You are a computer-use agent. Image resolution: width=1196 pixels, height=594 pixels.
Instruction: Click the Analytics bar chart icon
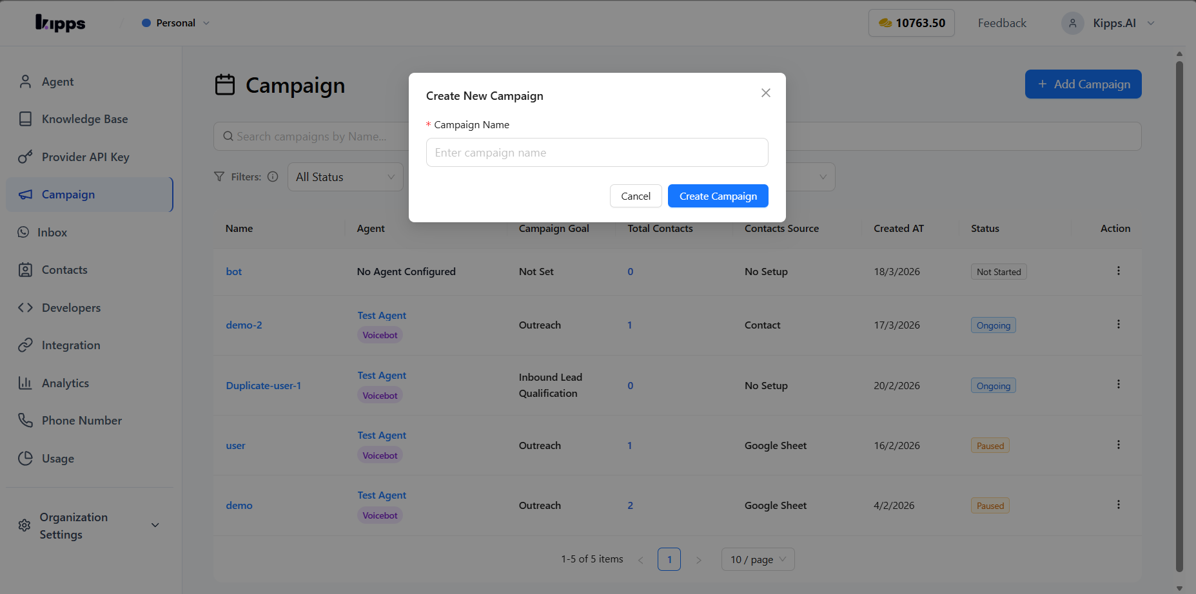(25, 383)
